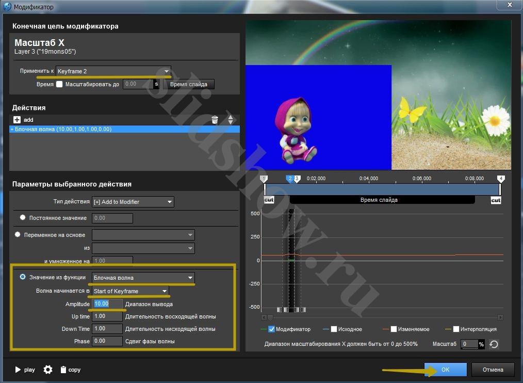523x383 pixels.
Task: Click the graph horizontal scrollbar thumb
Action: point(270,317)
